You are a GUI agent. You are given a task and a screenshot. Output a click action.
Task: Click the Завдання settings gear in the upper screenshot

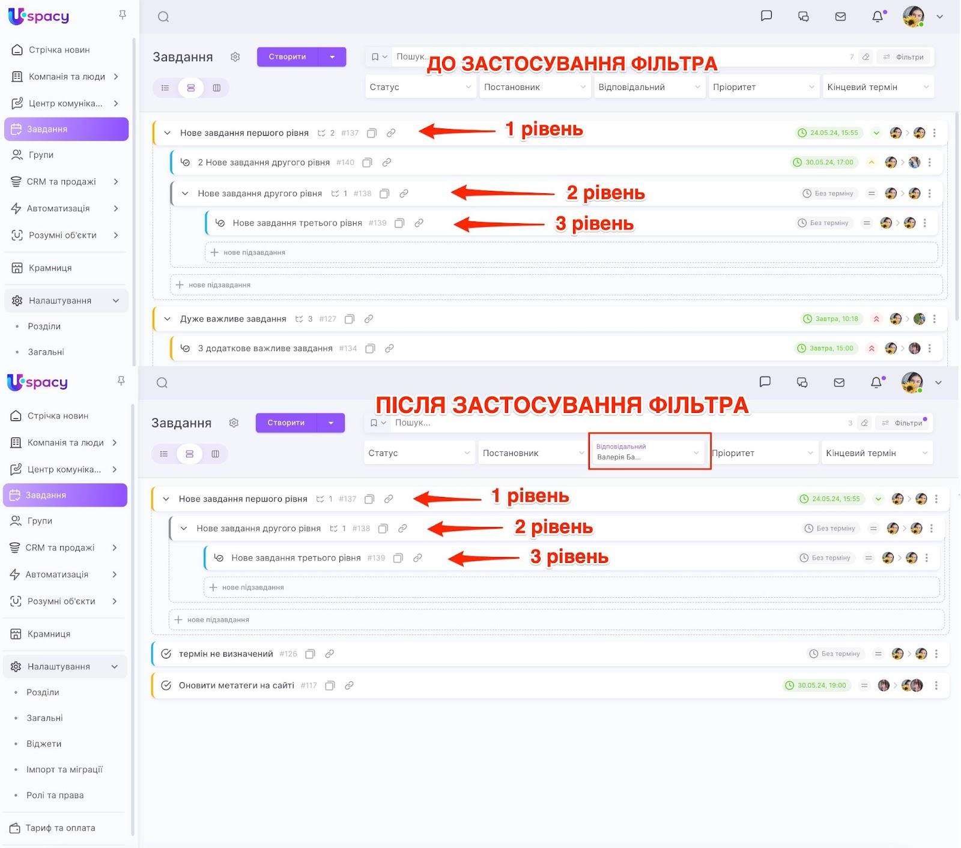pos(235,57)
